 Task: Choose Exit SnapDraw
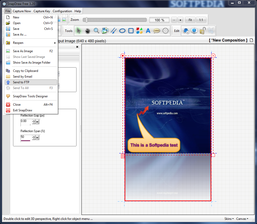[x=31, y=110]
